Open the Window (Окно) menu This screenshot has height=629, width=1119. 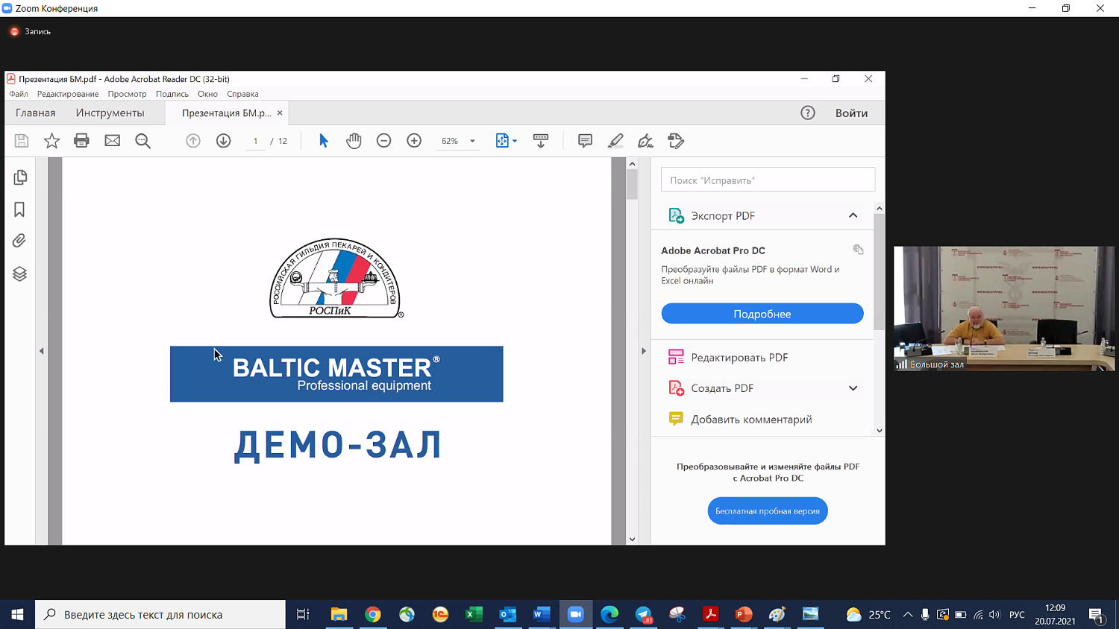[x=207, y=94]
